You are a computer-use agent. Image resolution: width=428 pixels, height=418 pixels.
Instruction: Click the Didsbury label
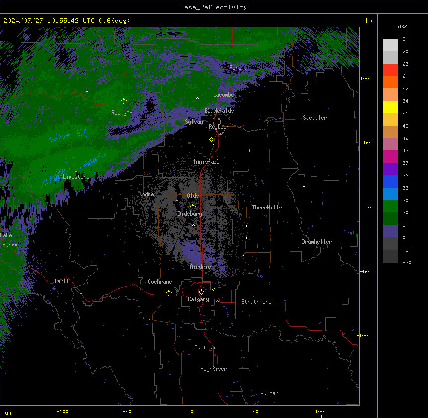190,214
